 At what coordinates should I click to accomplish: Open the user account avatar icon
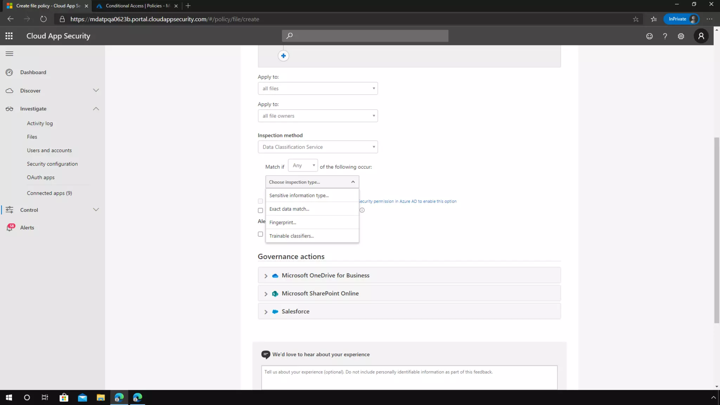click(x=701, y=36)
